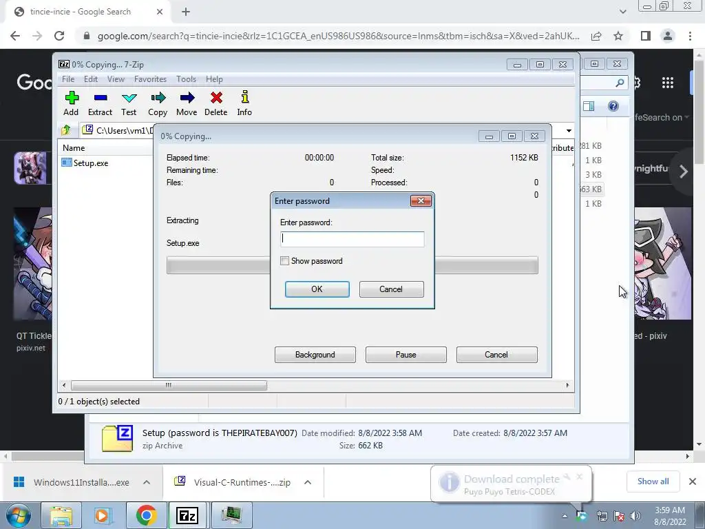The width and height of the screenshot is (705, 529).
Task: Click the up-folder arrow icon in 7-Zip
Action: (x=66, y=130)
